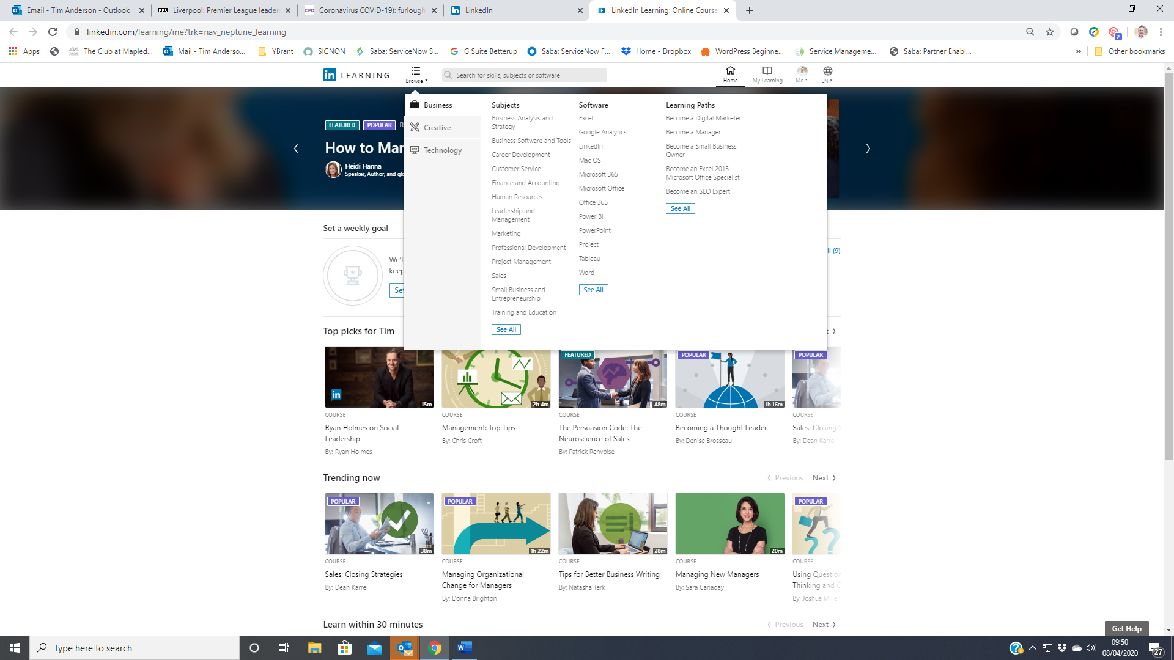
Task: Open Cortana circle icon
Action: pos(254,648)
